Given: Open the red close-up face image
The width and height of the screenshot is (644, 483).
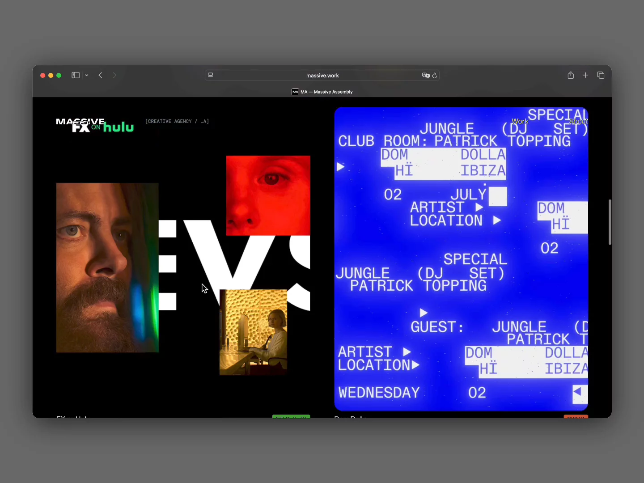Looking at the screenshot, I should pos(268,195).
